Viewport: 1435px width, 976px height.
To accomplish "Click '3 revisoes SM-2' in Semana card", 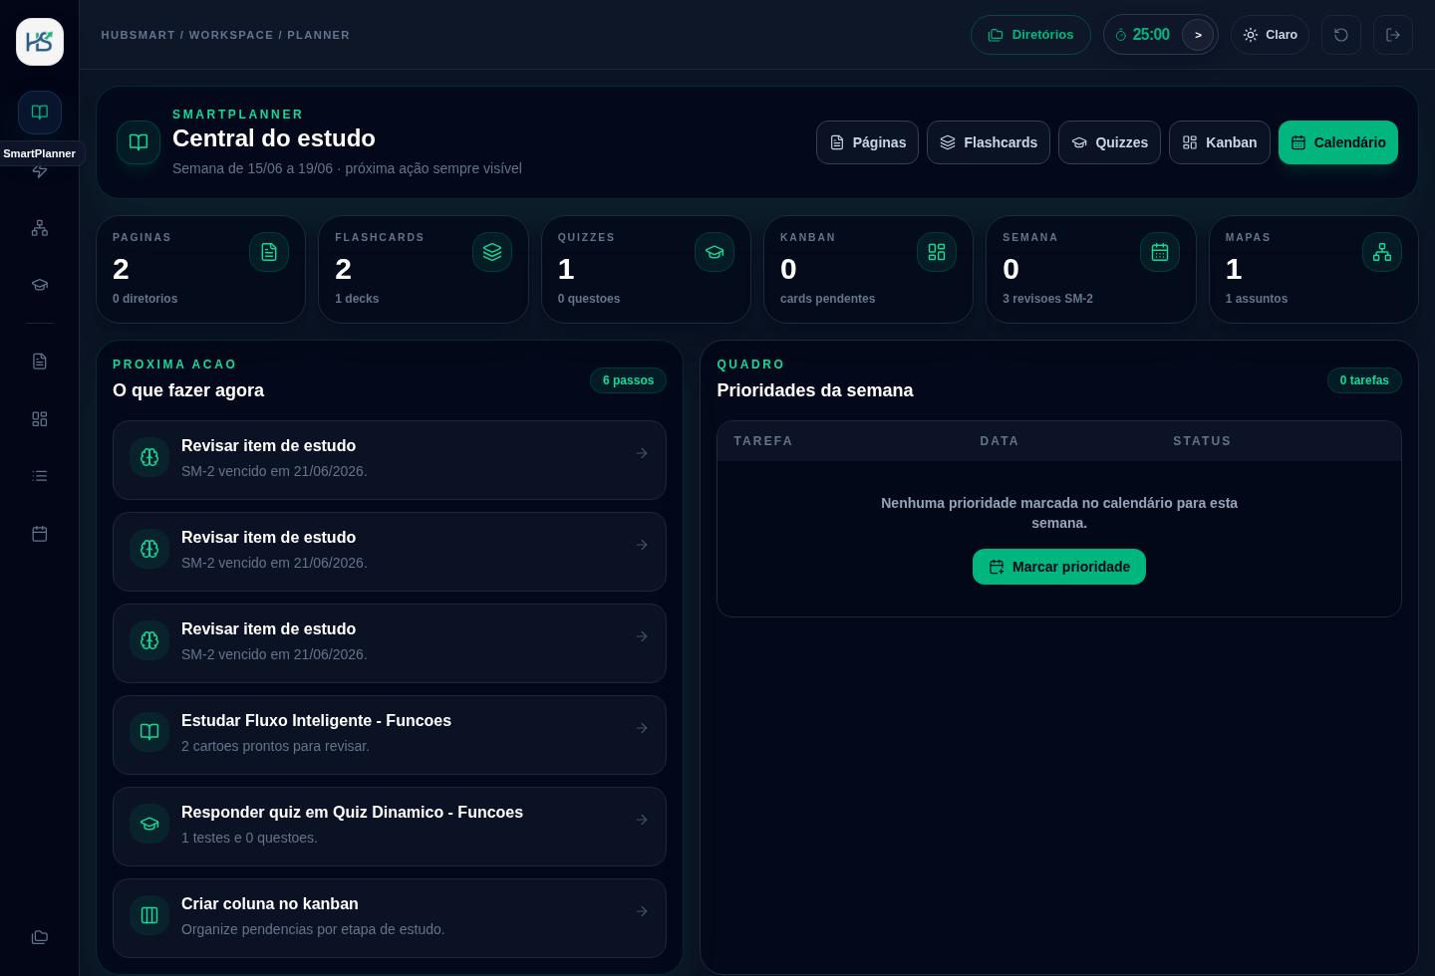I will pos(1047,299).
